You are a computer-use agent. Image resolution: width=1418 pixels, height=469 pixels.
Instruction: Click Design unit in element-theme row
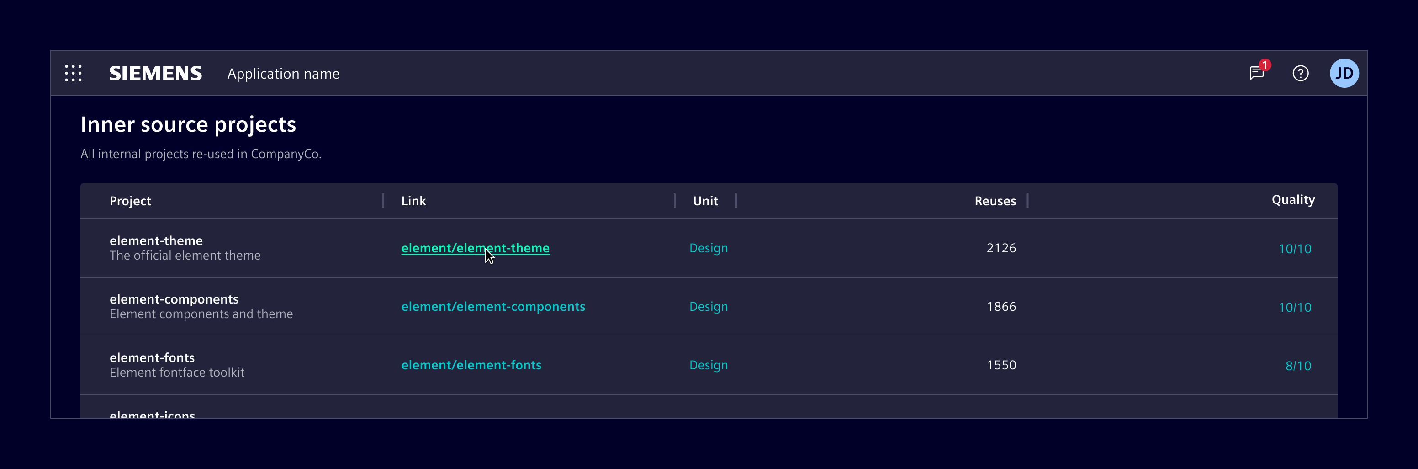coord(709,249)
